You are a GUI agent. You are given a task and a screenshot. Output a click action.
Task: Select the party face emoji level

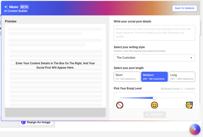[189, 105]
